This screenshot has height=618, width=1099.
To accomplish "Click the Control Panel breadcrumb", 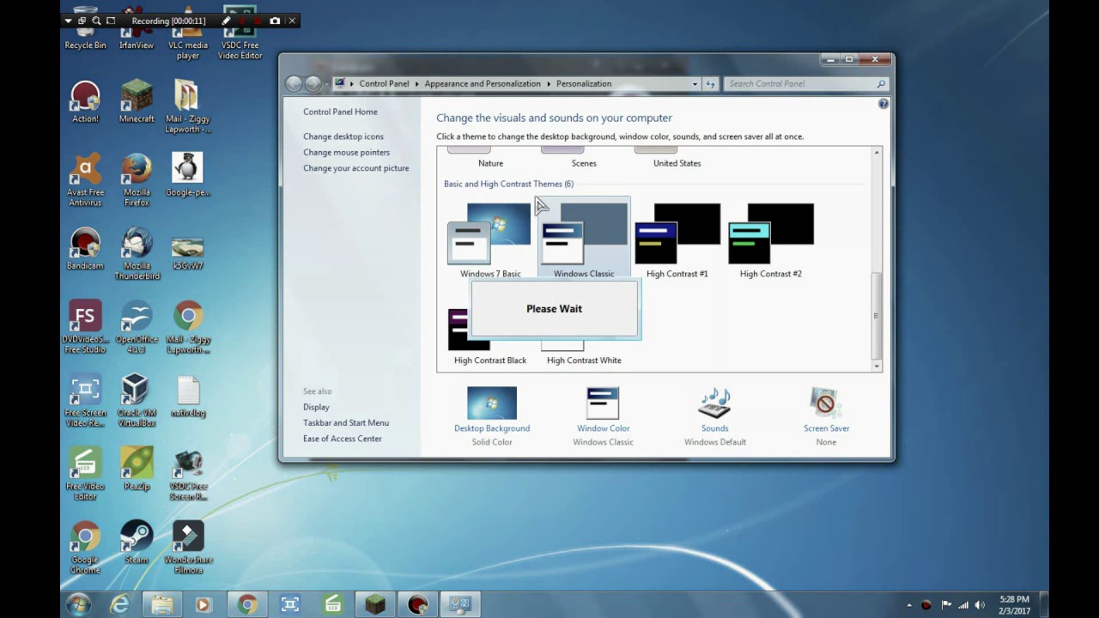I will (x=384, y=84).
